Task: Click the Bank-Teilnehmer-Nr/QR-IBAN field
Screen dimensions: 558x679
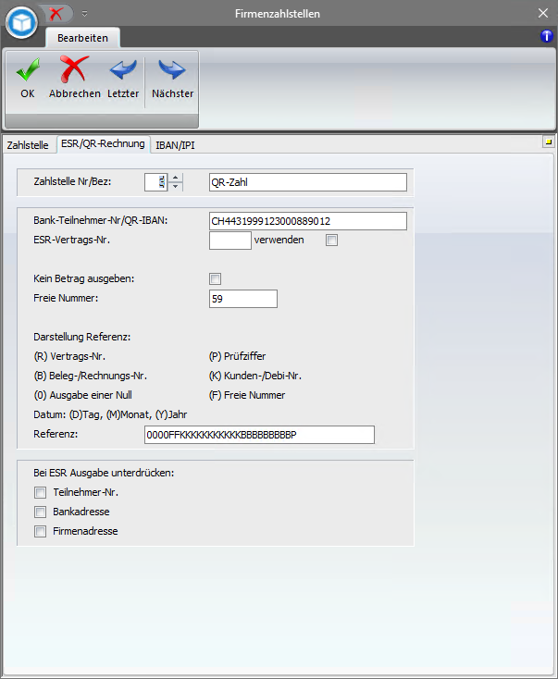Action: (308, 221)
